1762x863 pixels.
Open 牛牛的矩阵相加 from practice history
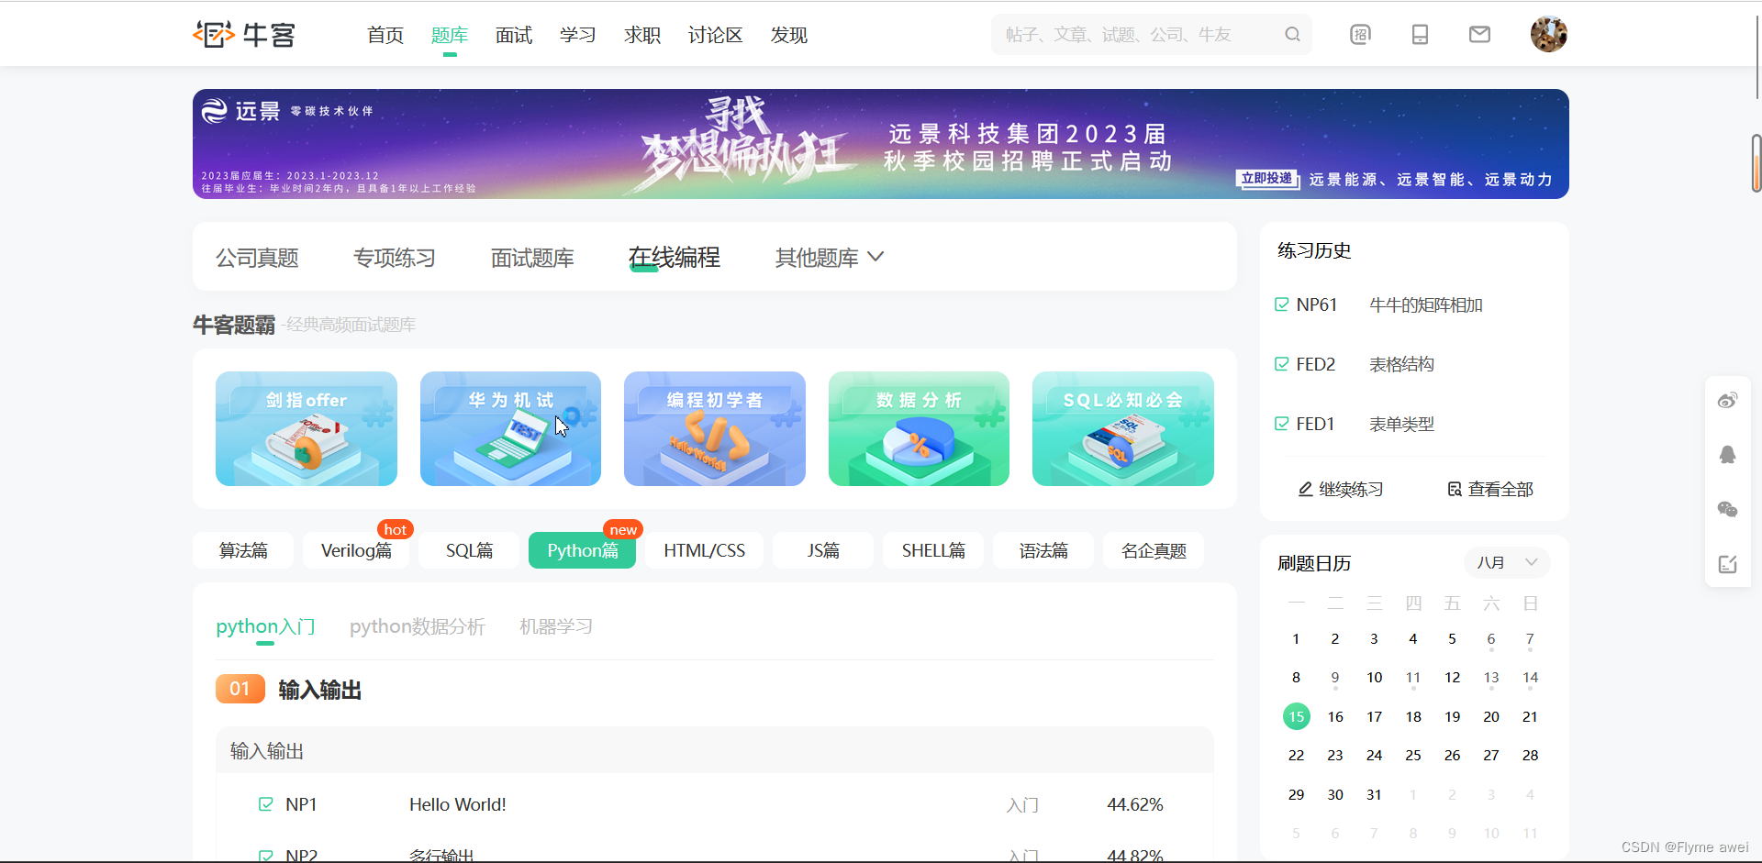pyautogui.click(x=1426, y=304)
